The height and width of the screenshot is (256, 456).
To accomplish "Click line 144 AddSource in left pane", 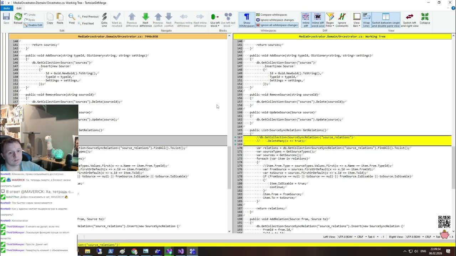I will 86,55.
